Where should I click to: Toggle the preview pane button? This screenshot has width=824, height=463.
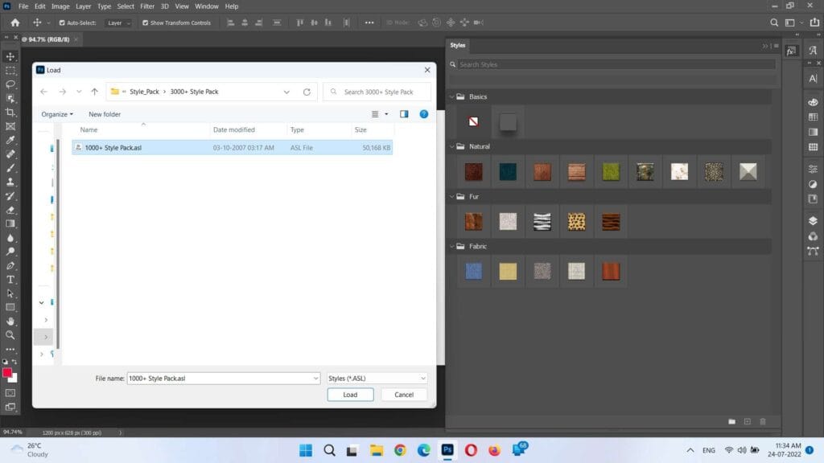pos(404,114)
